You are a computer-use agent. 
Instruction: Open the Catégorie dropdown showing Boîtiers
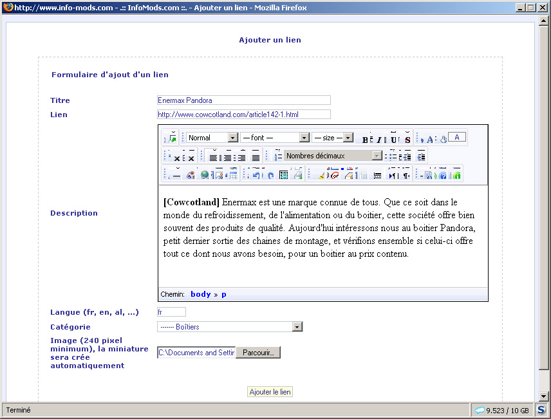(x=229, y=327)
